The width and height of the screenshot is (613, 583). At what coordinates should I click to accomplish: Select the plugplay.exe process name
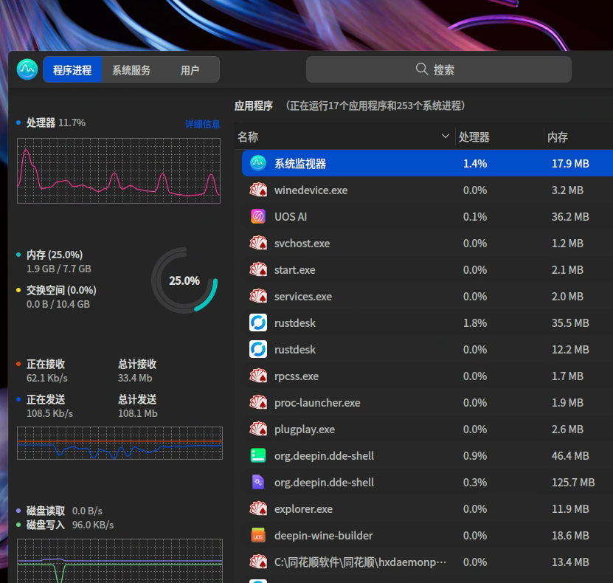point(305,430)
